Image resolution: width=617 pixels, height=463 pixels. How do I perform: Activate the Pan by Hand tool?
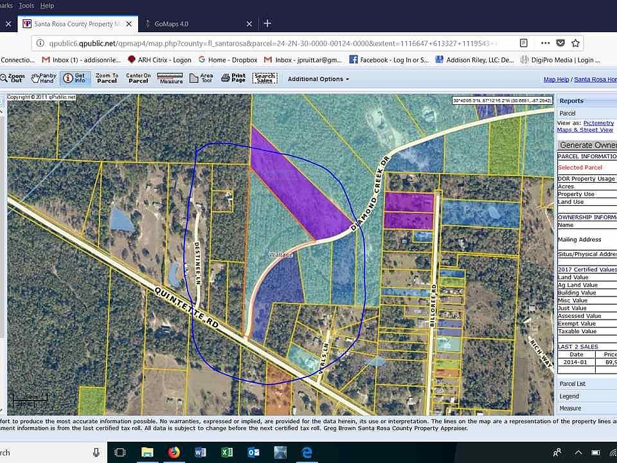[44, 78]
